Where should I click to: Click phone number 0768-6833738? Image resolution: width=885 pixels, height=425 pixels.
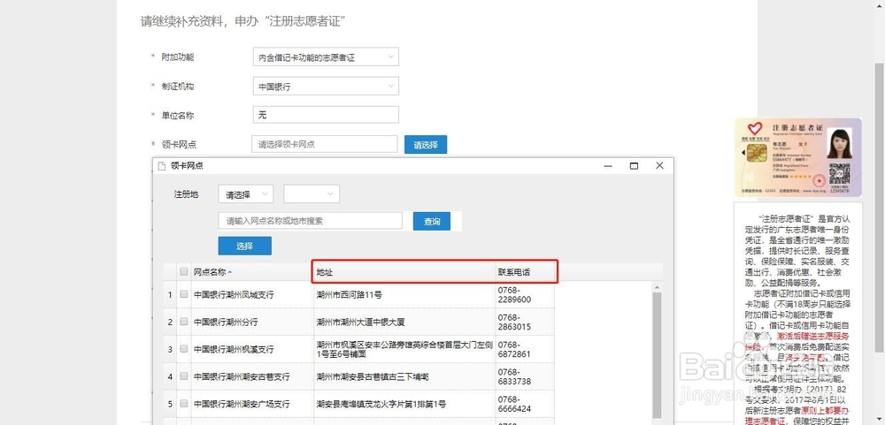[514, 377]
